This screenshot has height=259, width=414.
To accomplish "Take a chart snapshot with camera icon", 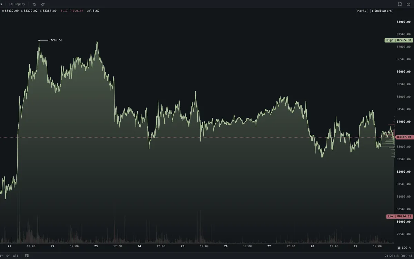I will pos(408,4).
